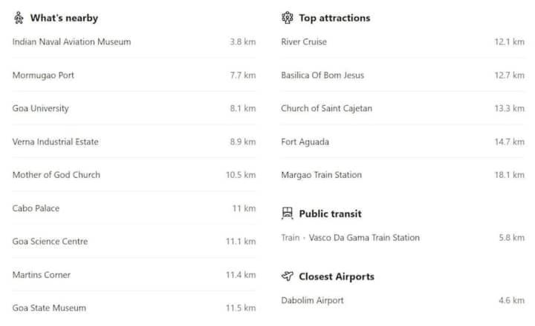Click the What's nearby walking person icon
The image size is (535, 326).
[x=19, y=18]
